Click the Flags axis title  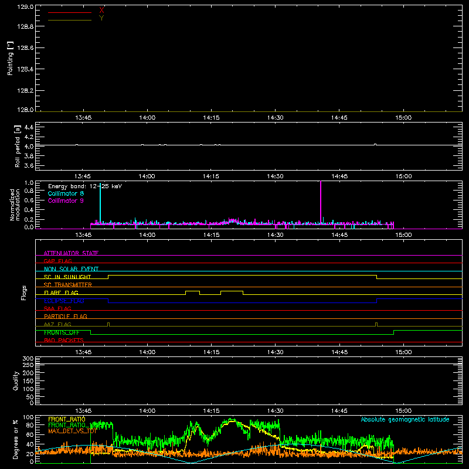24,293
